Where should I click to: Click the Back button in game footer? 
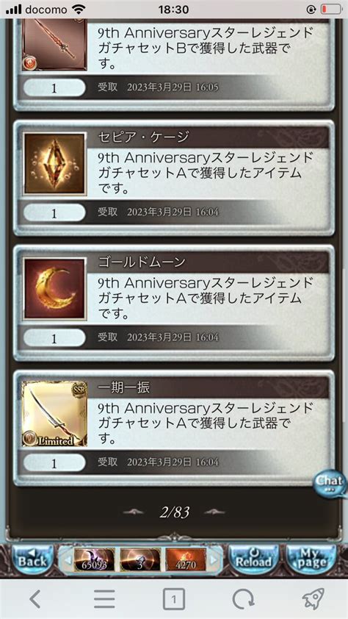pyautogui.click(x=32, y=559)
